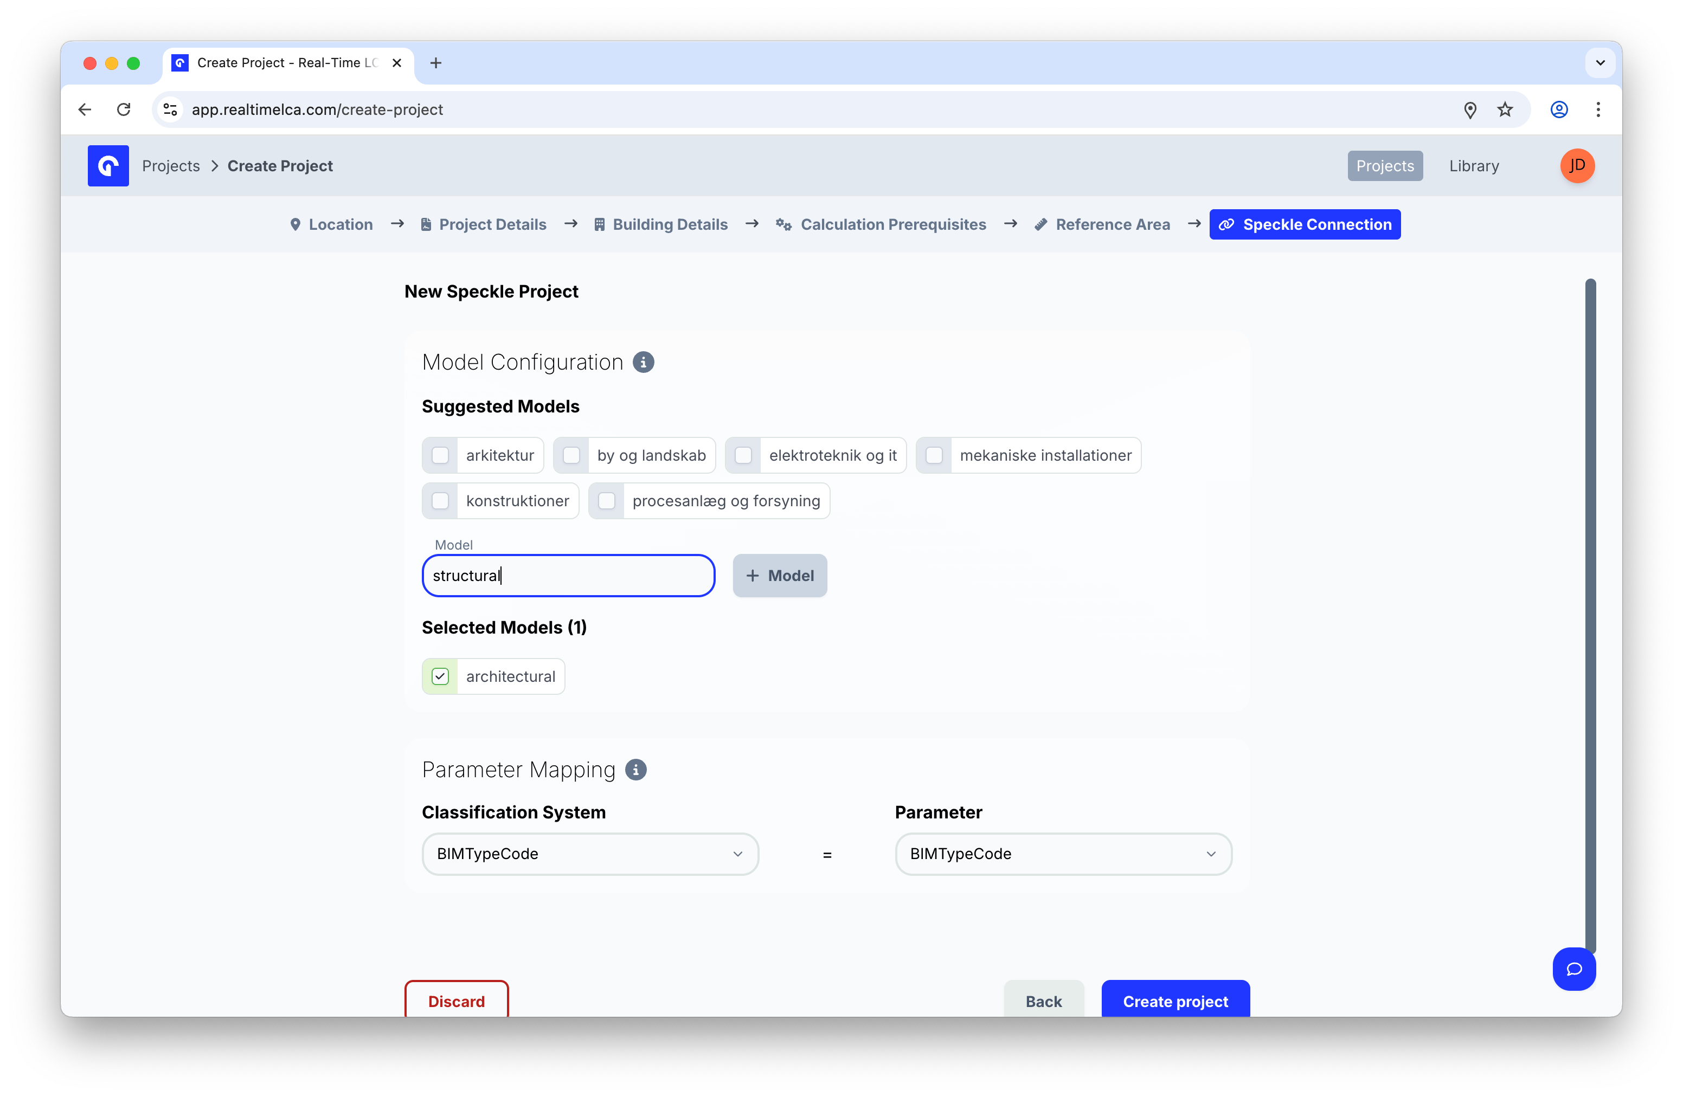The height and width of the screenshot is (1097, 1683).
Task: Open the Parameter BIMTypeCode dropdown
Action: click(1063, 854)
